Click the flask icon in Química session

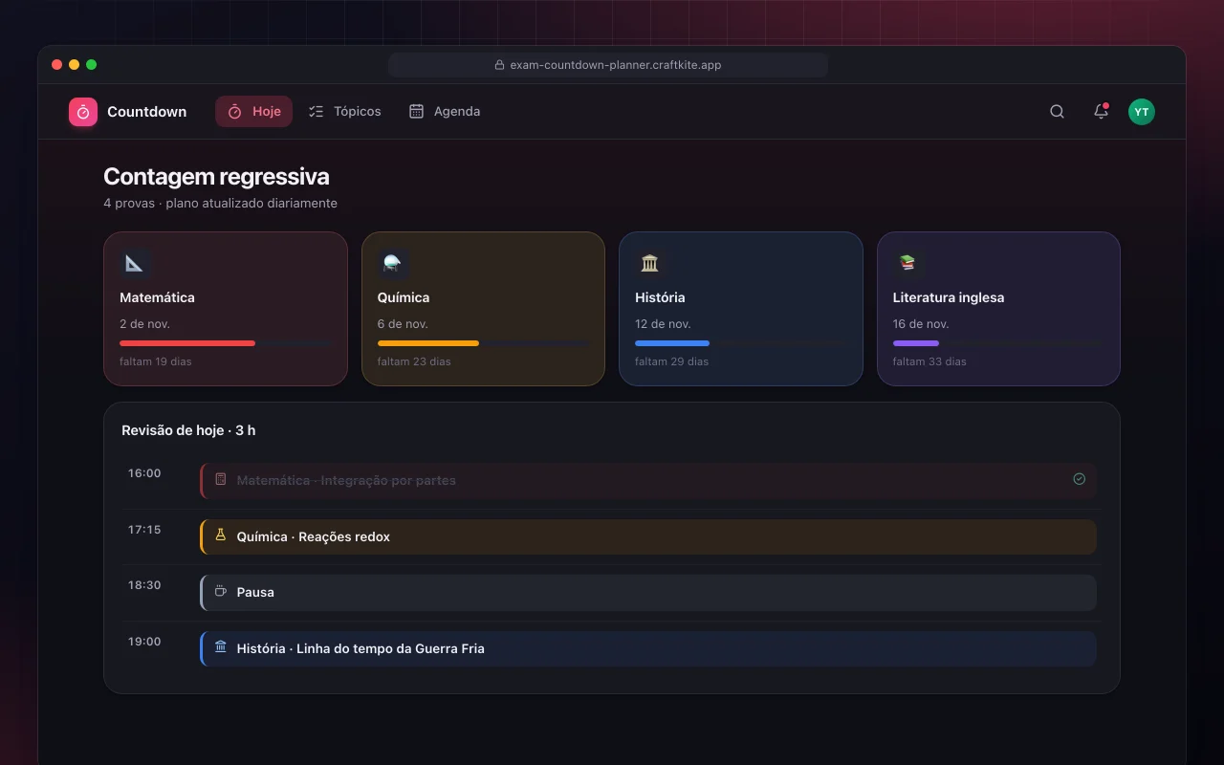pyautogui.click(x=221, y=535)
